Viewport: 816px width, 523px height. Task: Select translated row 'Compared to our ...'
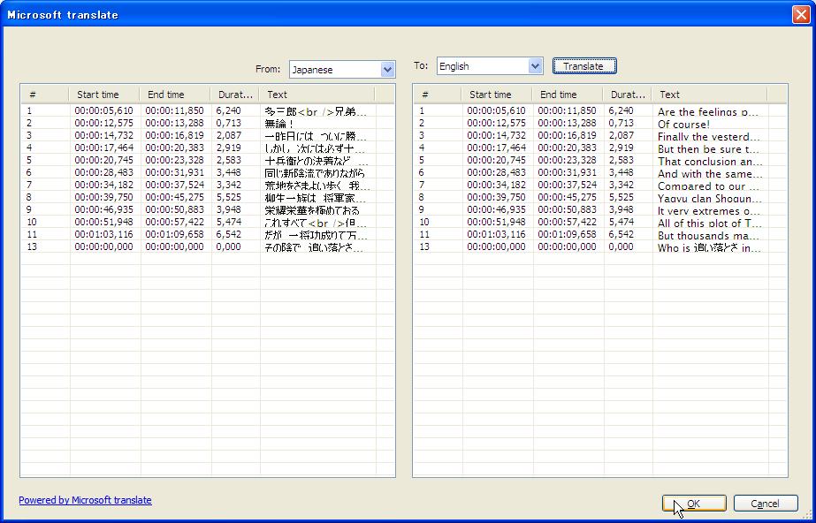coord(708,186)
